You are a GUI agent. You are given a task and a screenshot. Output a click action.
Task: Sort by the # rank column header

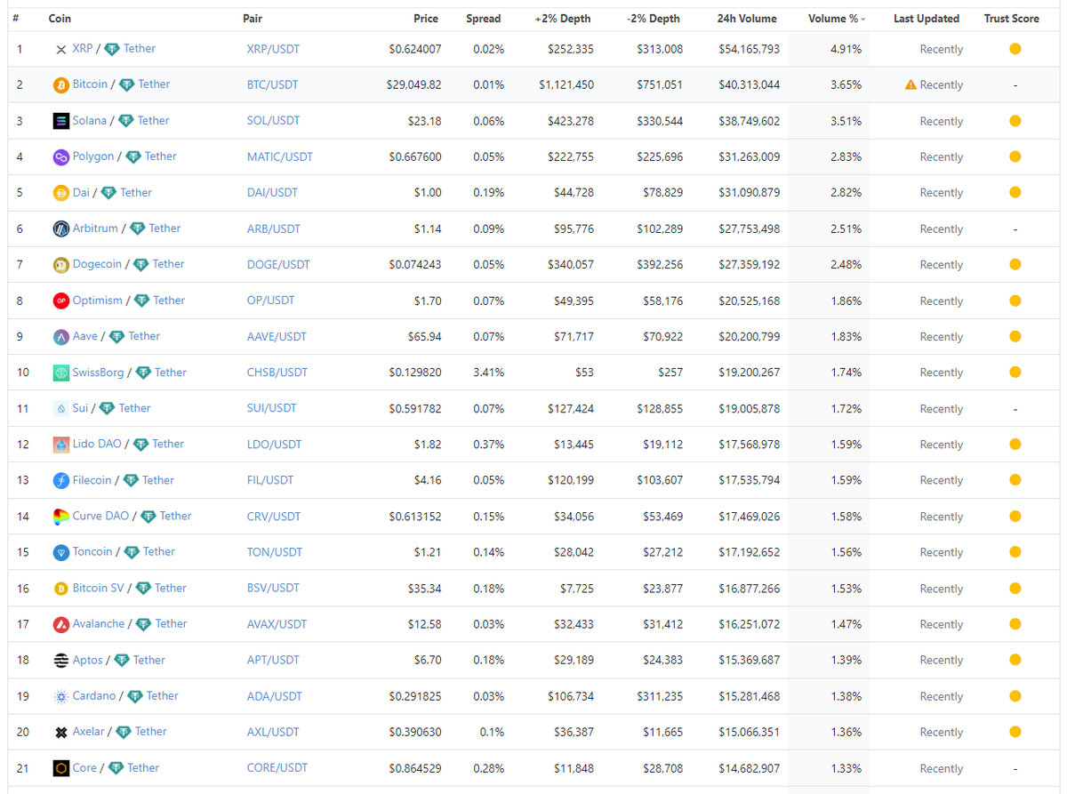16,18
